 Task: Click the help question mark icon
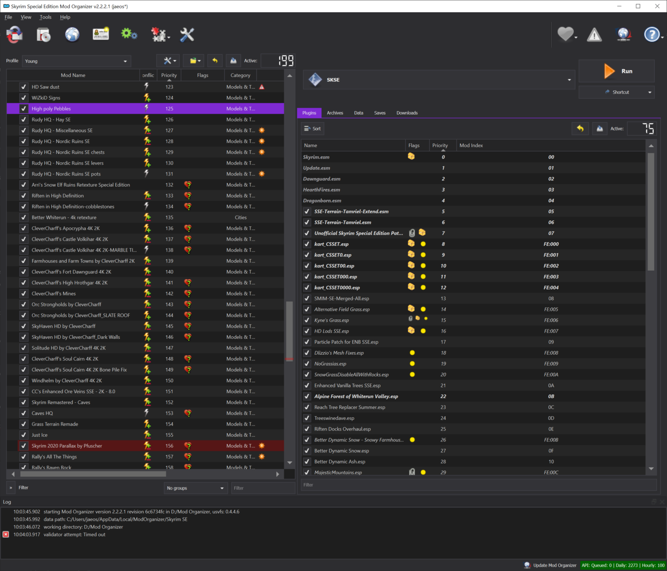click(652, 35)
